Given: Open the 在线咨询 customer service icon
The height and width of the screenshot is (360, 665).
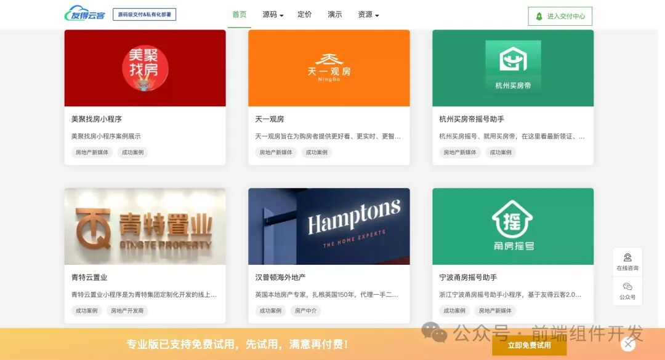Looking at the screenshot, I should (x=627, y=260).
